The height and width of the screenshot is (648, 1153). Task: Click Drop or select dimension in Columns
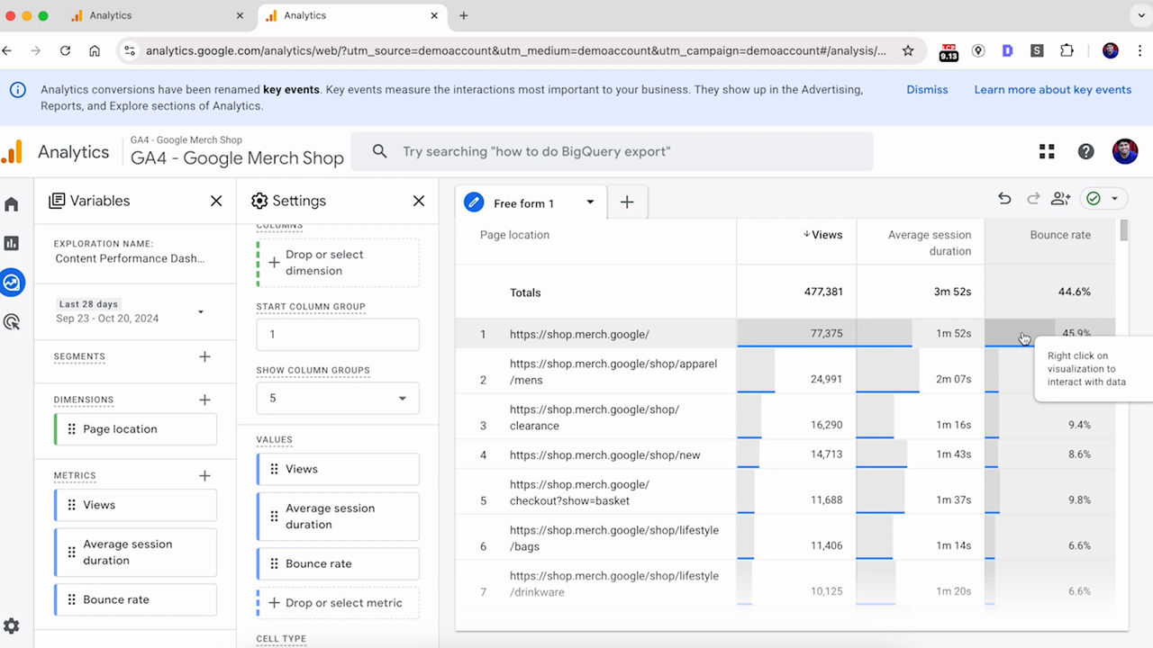point(338,263)
